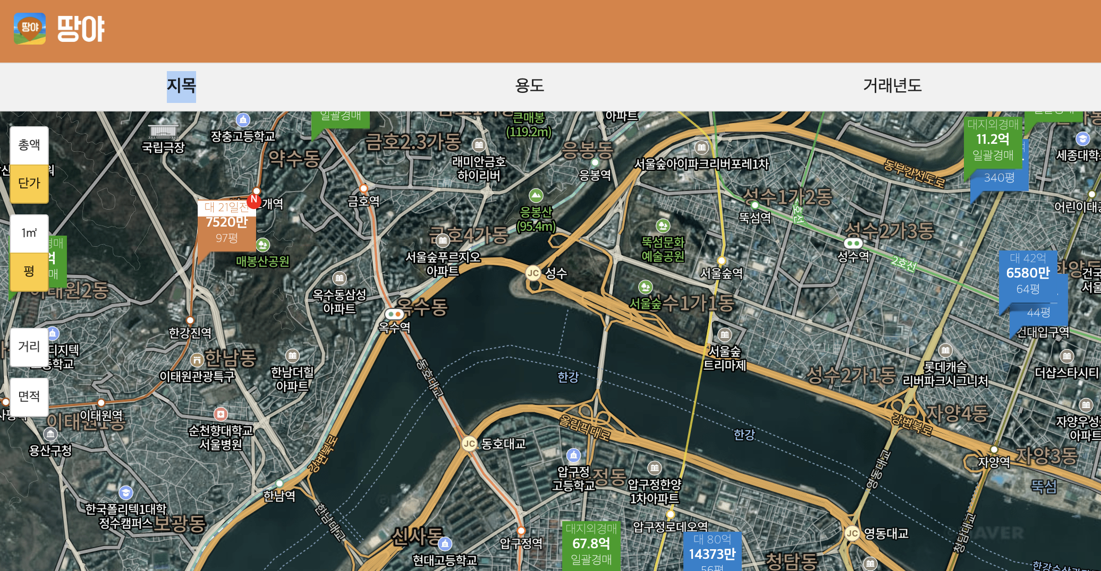Click the 더샵스타시티 apartment icon
The height and width of the screenshot is (571, 1101).
pyautogui.click(x=1066, y=356)
